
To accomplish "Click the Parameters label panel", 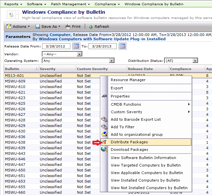I will point(18,37).
